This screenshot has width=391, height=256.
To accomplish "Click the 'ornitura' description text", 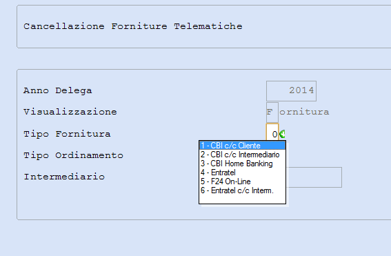I will (x=304, y=112).
